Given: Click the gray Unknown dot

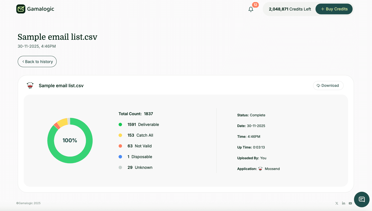Looking at the screenshot, I should pyautogui.click(x=120, y=167).
